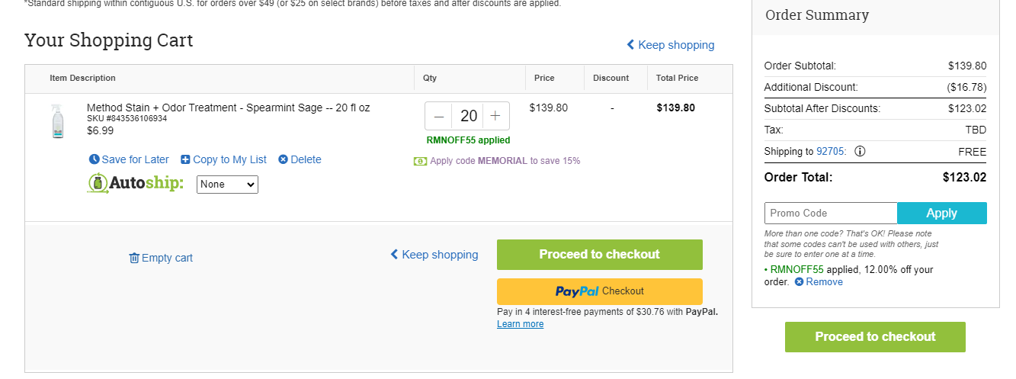Click the Copy to My List plus icon
The height and width of the screenshot is (379, 1016).
[x=185, y=159]
